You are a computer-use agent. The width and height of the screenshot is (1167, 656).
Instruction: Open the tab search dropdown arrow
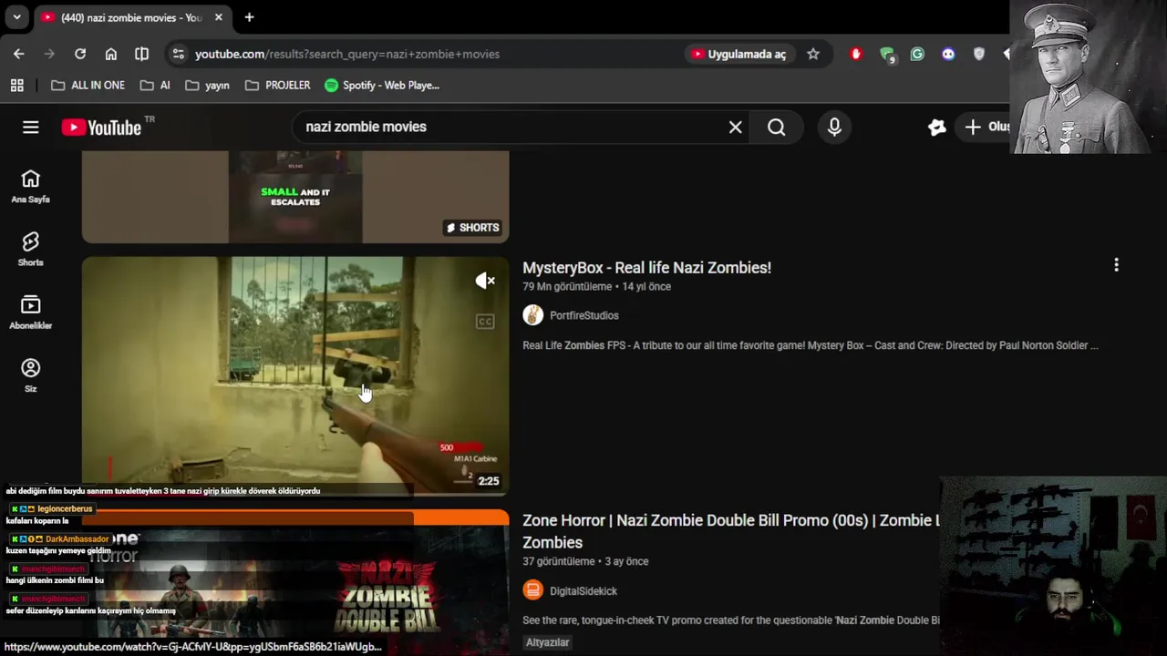[16, 17]
